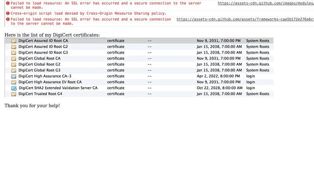Viewport: 314px width, 177px height.
Task: Select the DigiCert Assured ID Root G2 name
Action: 43,47
